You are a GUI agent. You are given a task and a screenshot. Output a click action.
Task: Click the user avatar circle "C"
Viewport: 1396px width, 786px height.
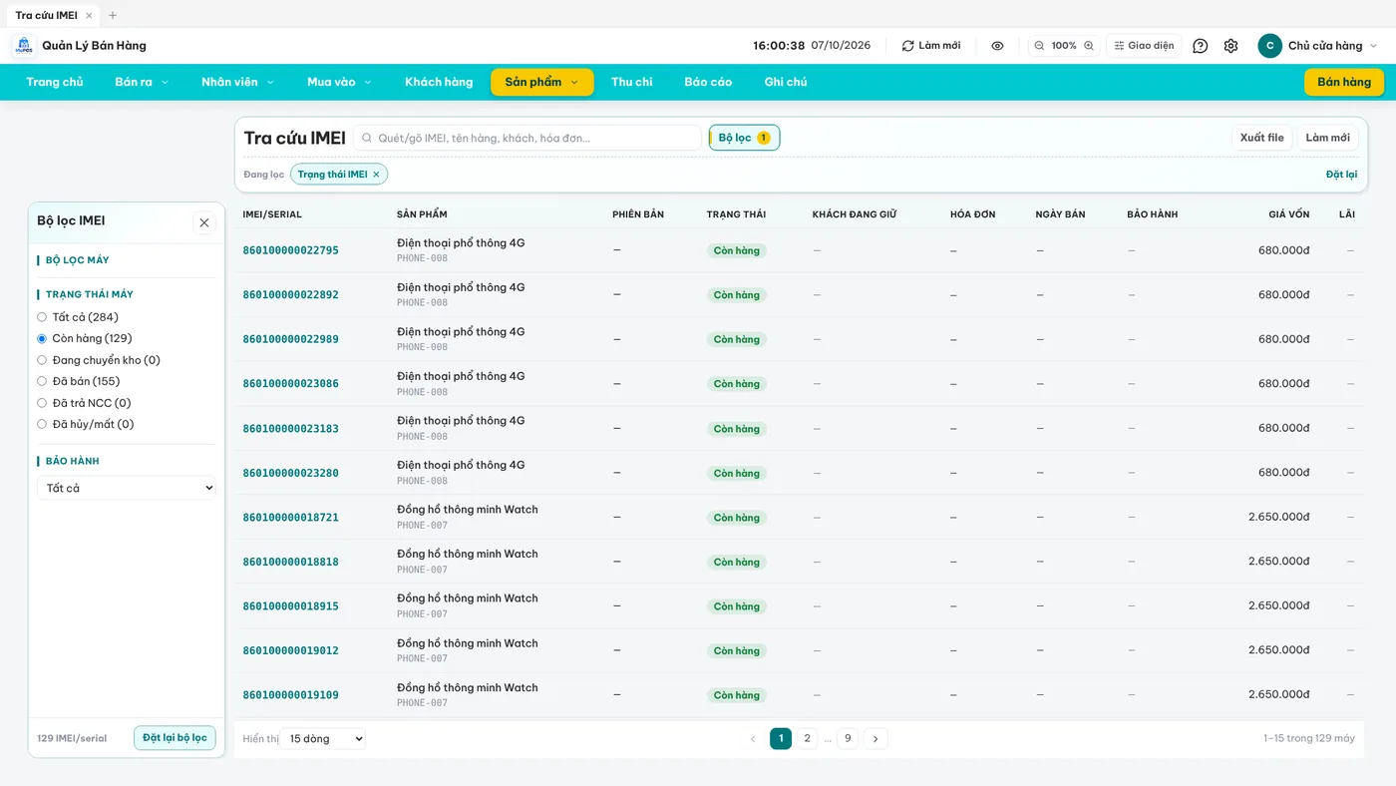(1269, 46)
